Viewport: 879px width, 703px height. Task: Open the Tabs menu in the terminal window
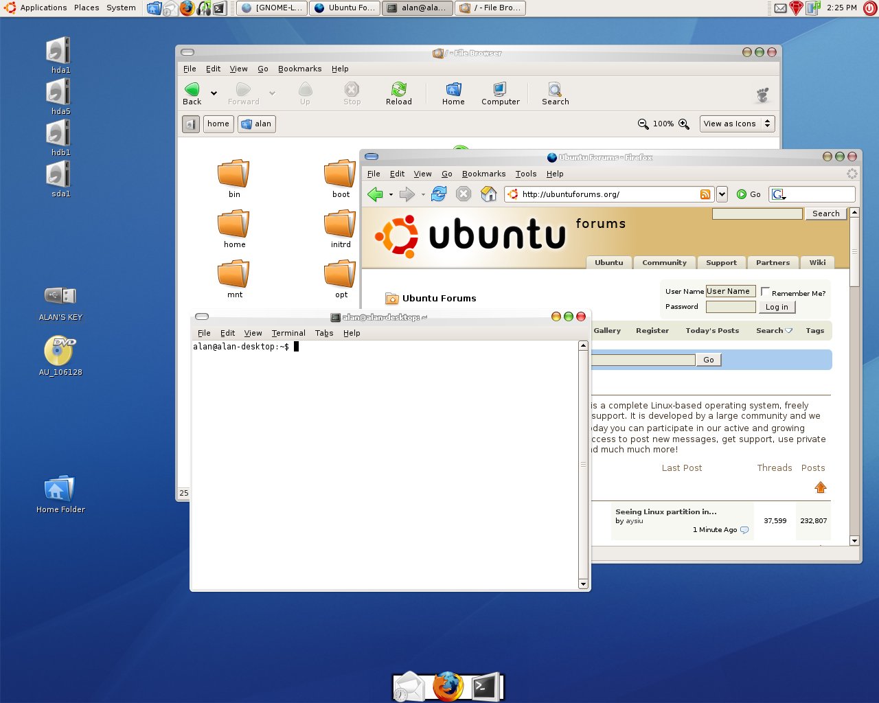[324, 333]
